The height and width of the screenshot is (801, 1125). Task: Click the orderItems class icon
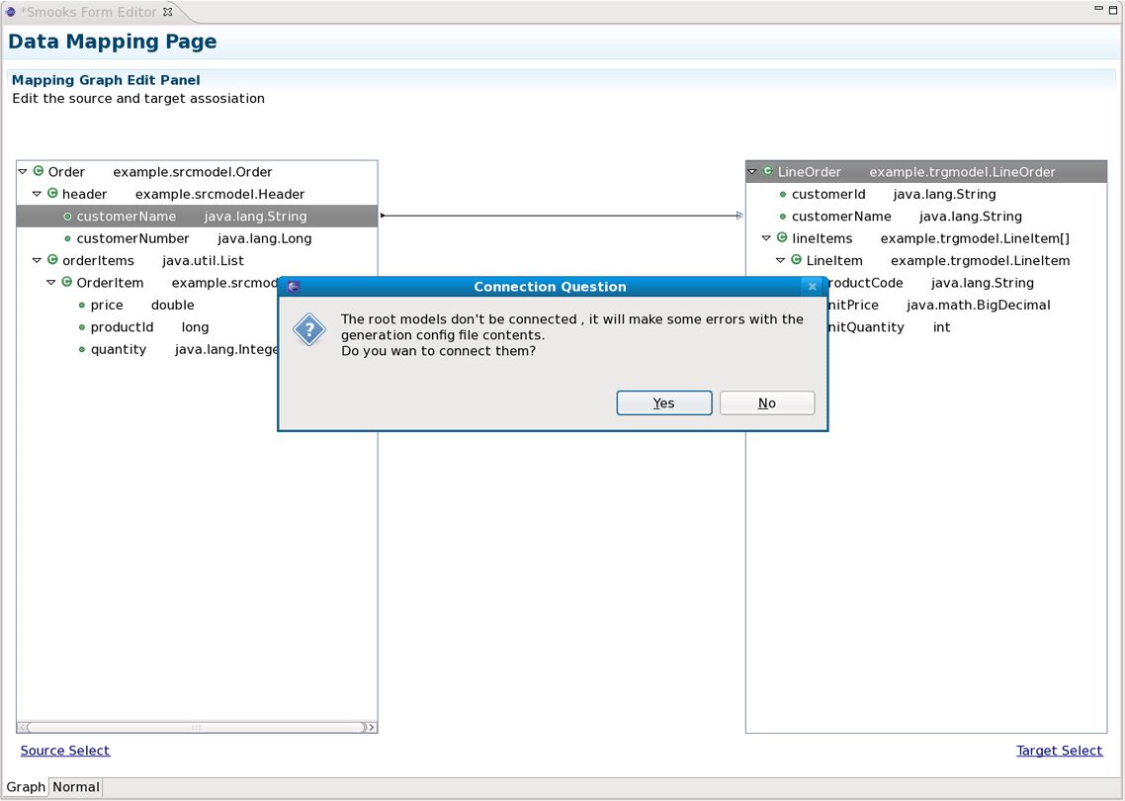52,260
